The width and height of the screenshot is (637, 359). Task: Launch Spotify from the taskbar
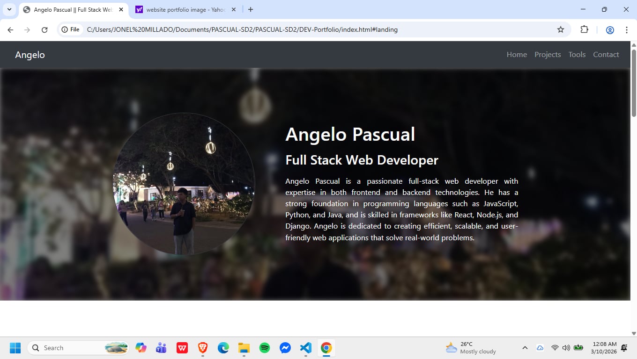pyautogui.click(x=265, y=348)
